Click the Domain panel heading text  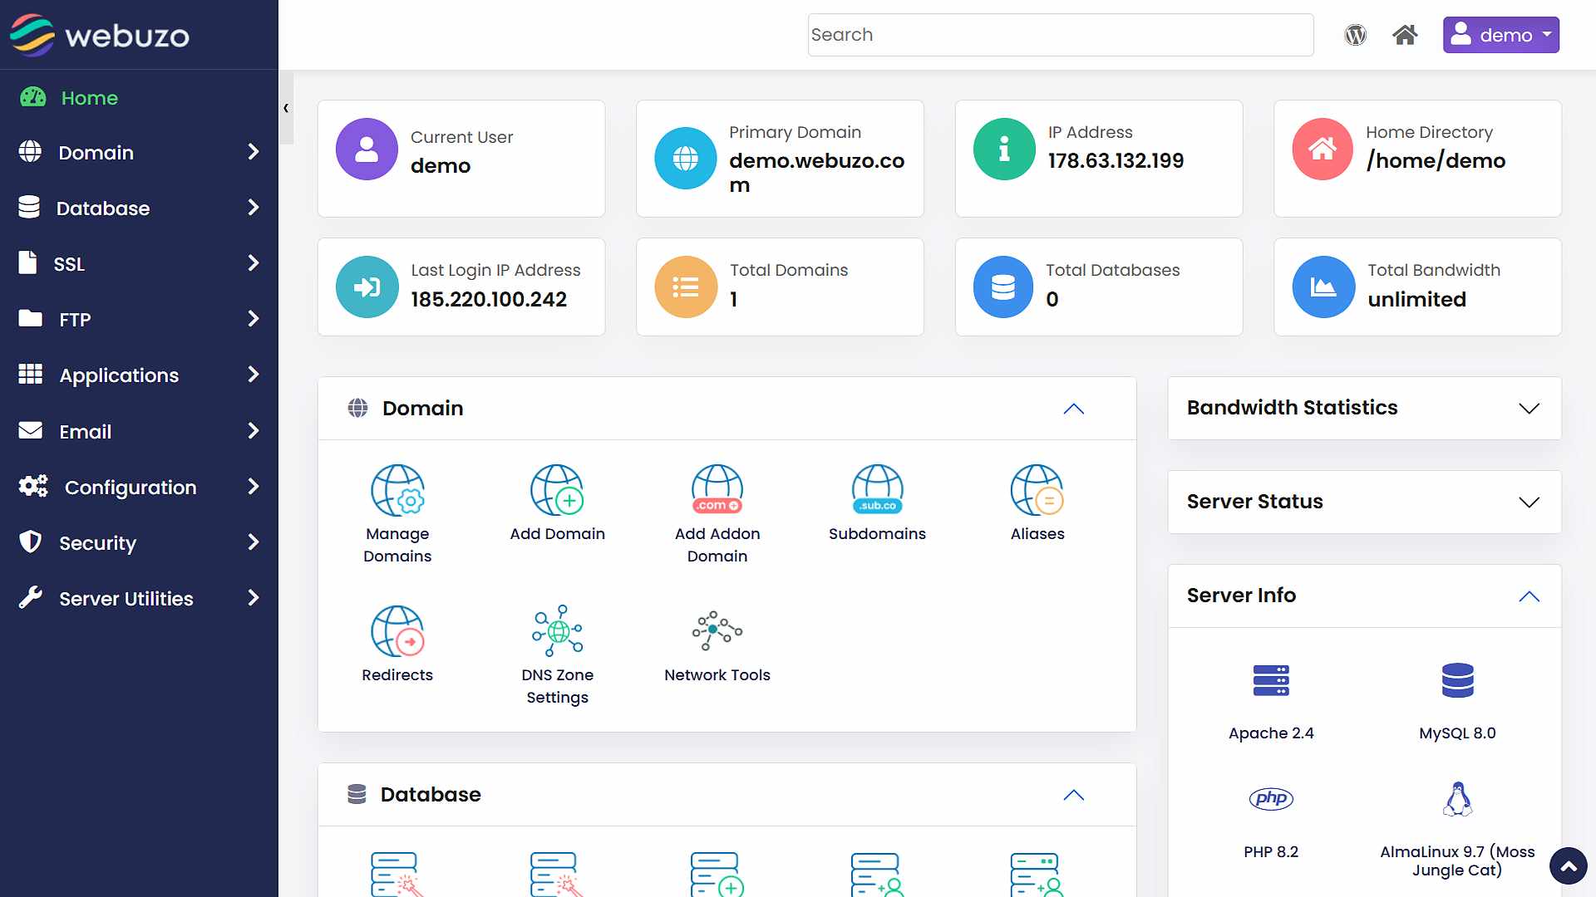(x=422, y=408)
